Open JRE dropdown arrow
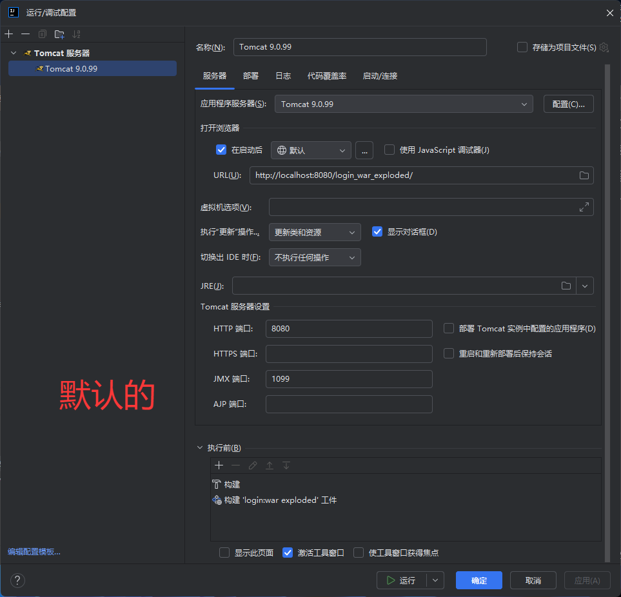 (585, 286)
